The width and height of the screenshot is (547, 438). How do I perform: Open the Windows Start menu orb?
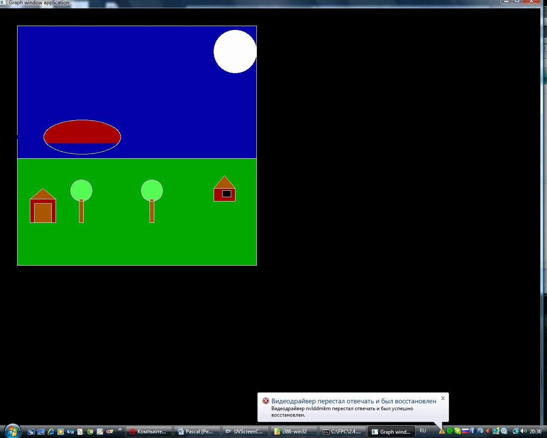click(x=12, y=431)
